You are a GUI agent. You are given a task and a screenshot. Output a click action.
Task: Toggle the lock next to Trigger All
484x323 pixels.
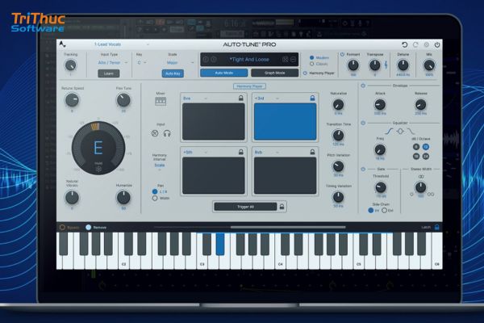point(282,207)
